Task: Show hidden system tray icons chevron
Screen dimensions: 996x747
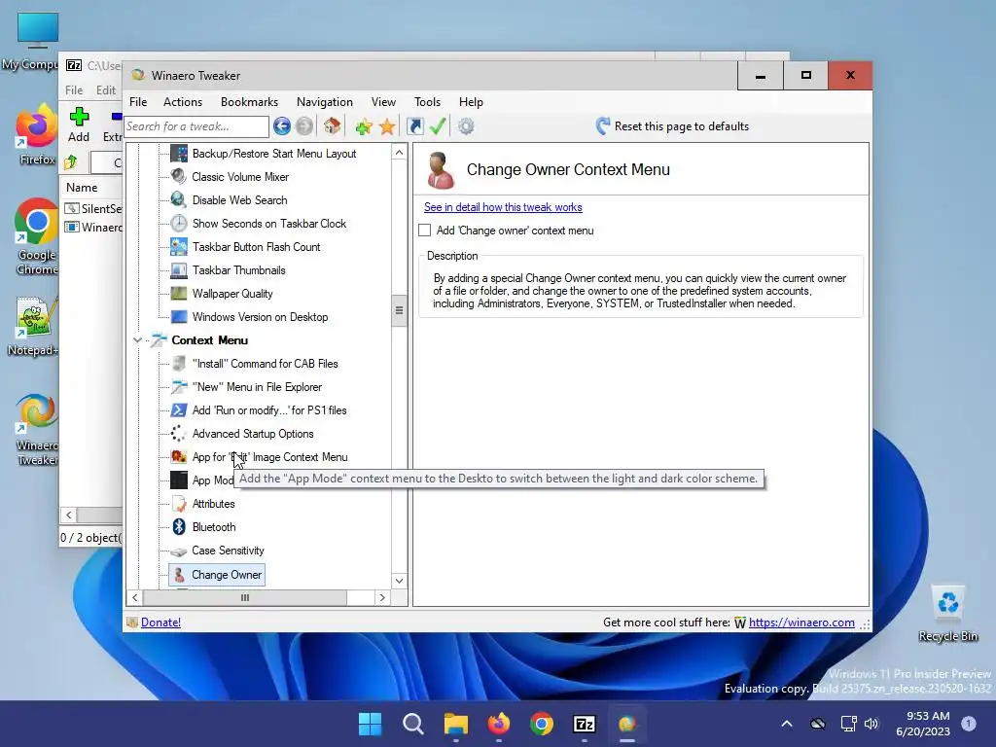Action: click(x=786, y=724)
